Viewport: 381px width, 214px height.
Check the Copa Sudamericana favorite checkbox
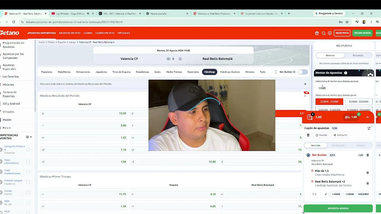tap(28, 172)
